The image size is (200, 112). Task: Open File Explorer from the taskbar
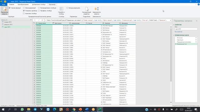(29, 109)
